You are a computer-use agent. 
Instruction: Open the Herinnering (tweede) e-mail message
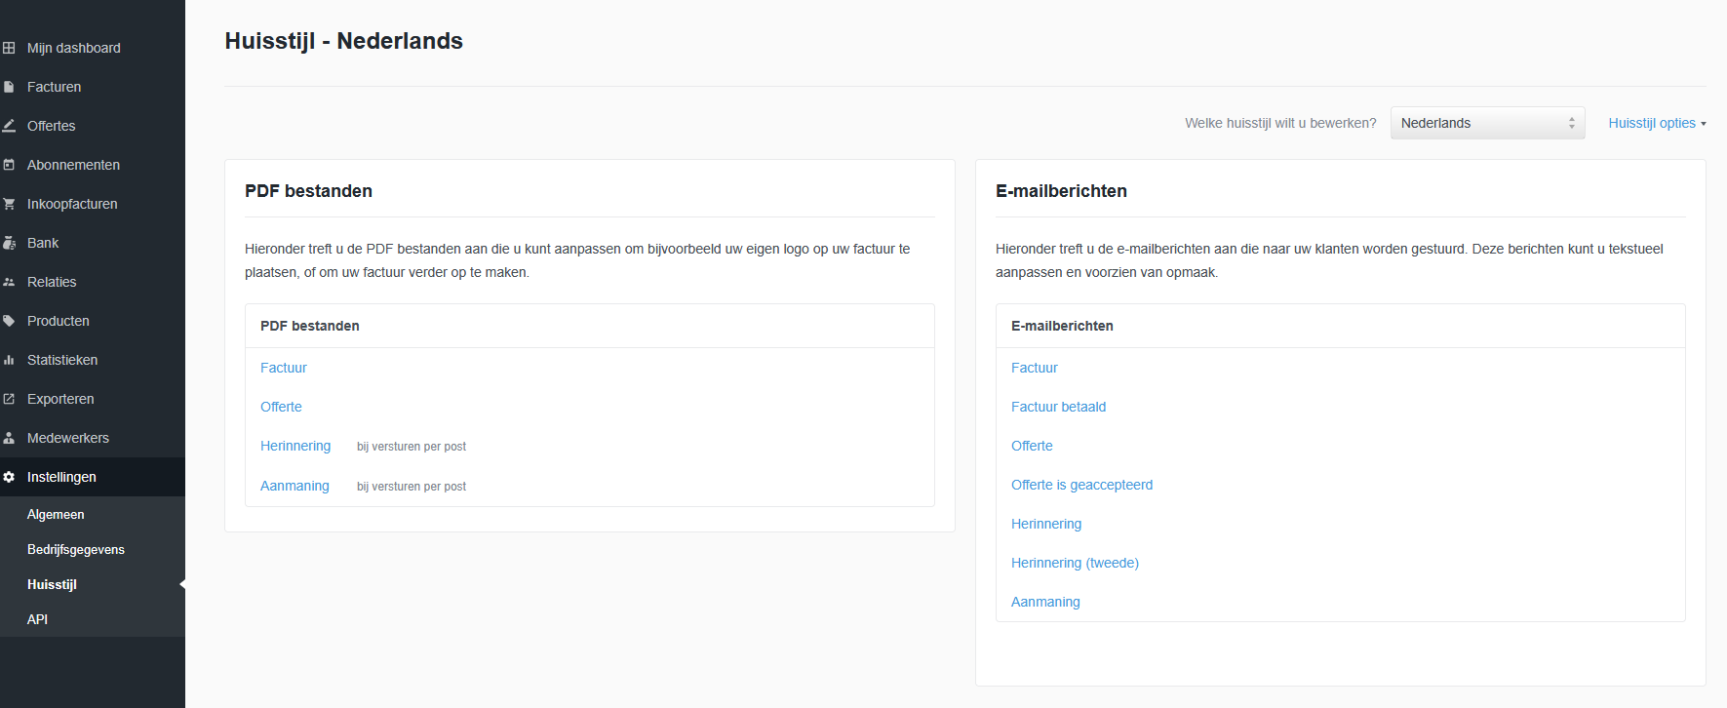pyautogui.click(x=1075, y=563)
